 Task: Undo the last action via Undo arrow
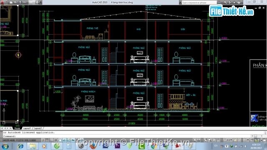coord(25,2)
